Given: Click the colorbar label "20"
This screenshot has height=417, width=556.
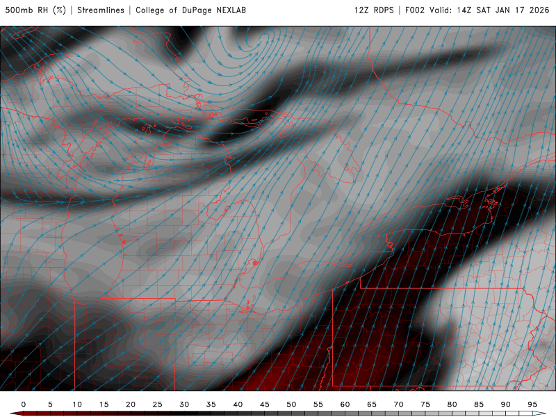Looking at the screenshot, I should tap(131, 404).
